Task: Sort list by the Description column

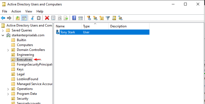Action: point(129,26)
